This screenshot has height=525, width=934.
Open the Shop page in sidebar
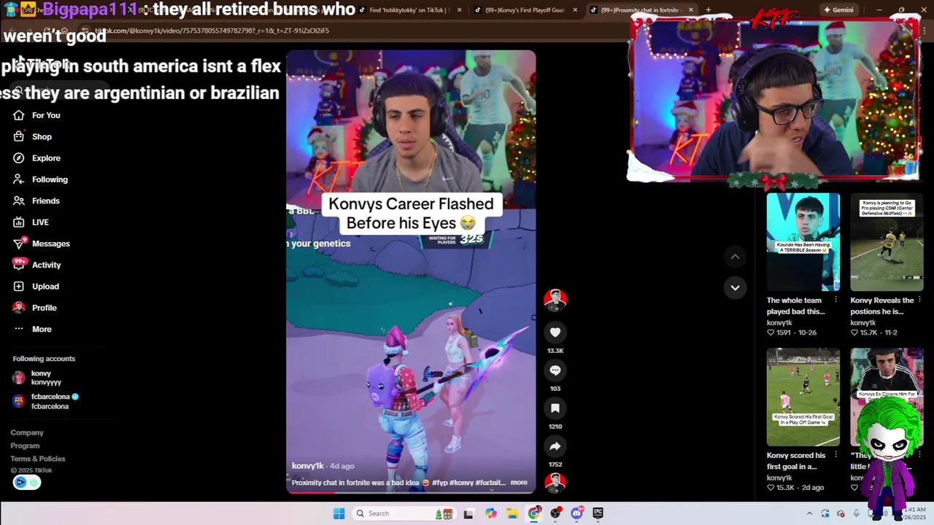click(42, 136)
